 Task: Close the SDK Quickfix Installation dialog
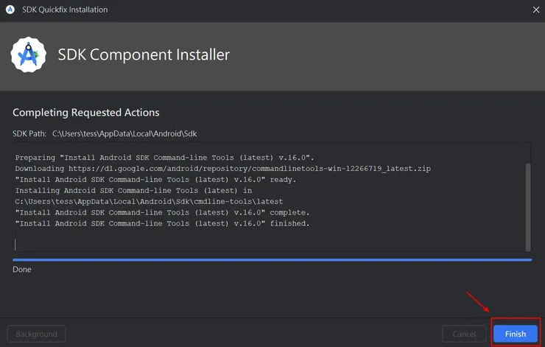pyautogui.click(x=536, y=10)
